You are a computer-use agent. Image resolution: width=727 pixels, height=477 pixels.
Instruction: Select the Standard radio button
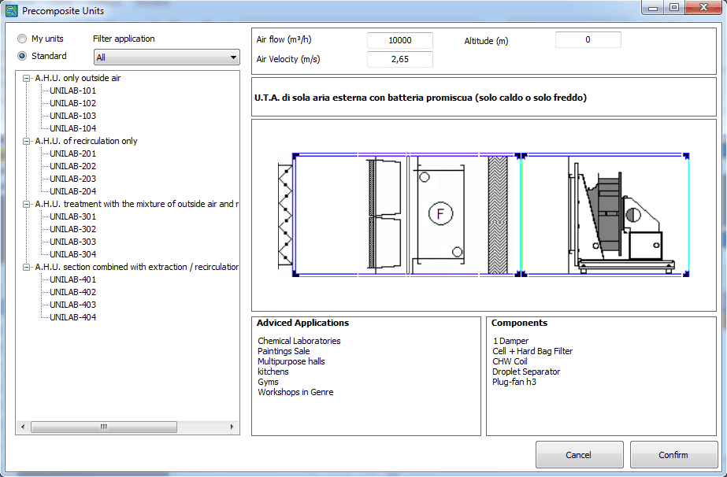[22, 56]
